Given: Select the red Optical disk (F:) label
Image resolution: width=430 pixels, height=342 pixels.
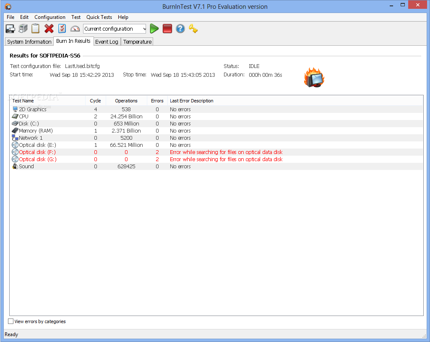Looking at the screenshot, I should 37,152.
